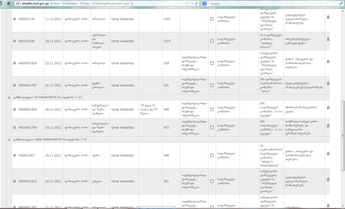The height and width of the screenshot is (209, 345).
Task: Bookmark this page with the star icon
Action: (x=187, y=4)
